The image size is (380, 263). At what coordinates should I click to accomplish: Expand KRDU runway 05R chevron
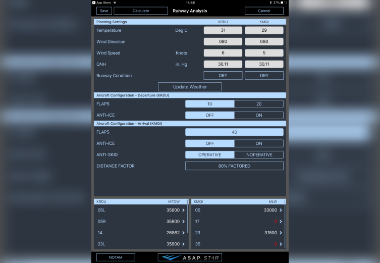[184, 222]
